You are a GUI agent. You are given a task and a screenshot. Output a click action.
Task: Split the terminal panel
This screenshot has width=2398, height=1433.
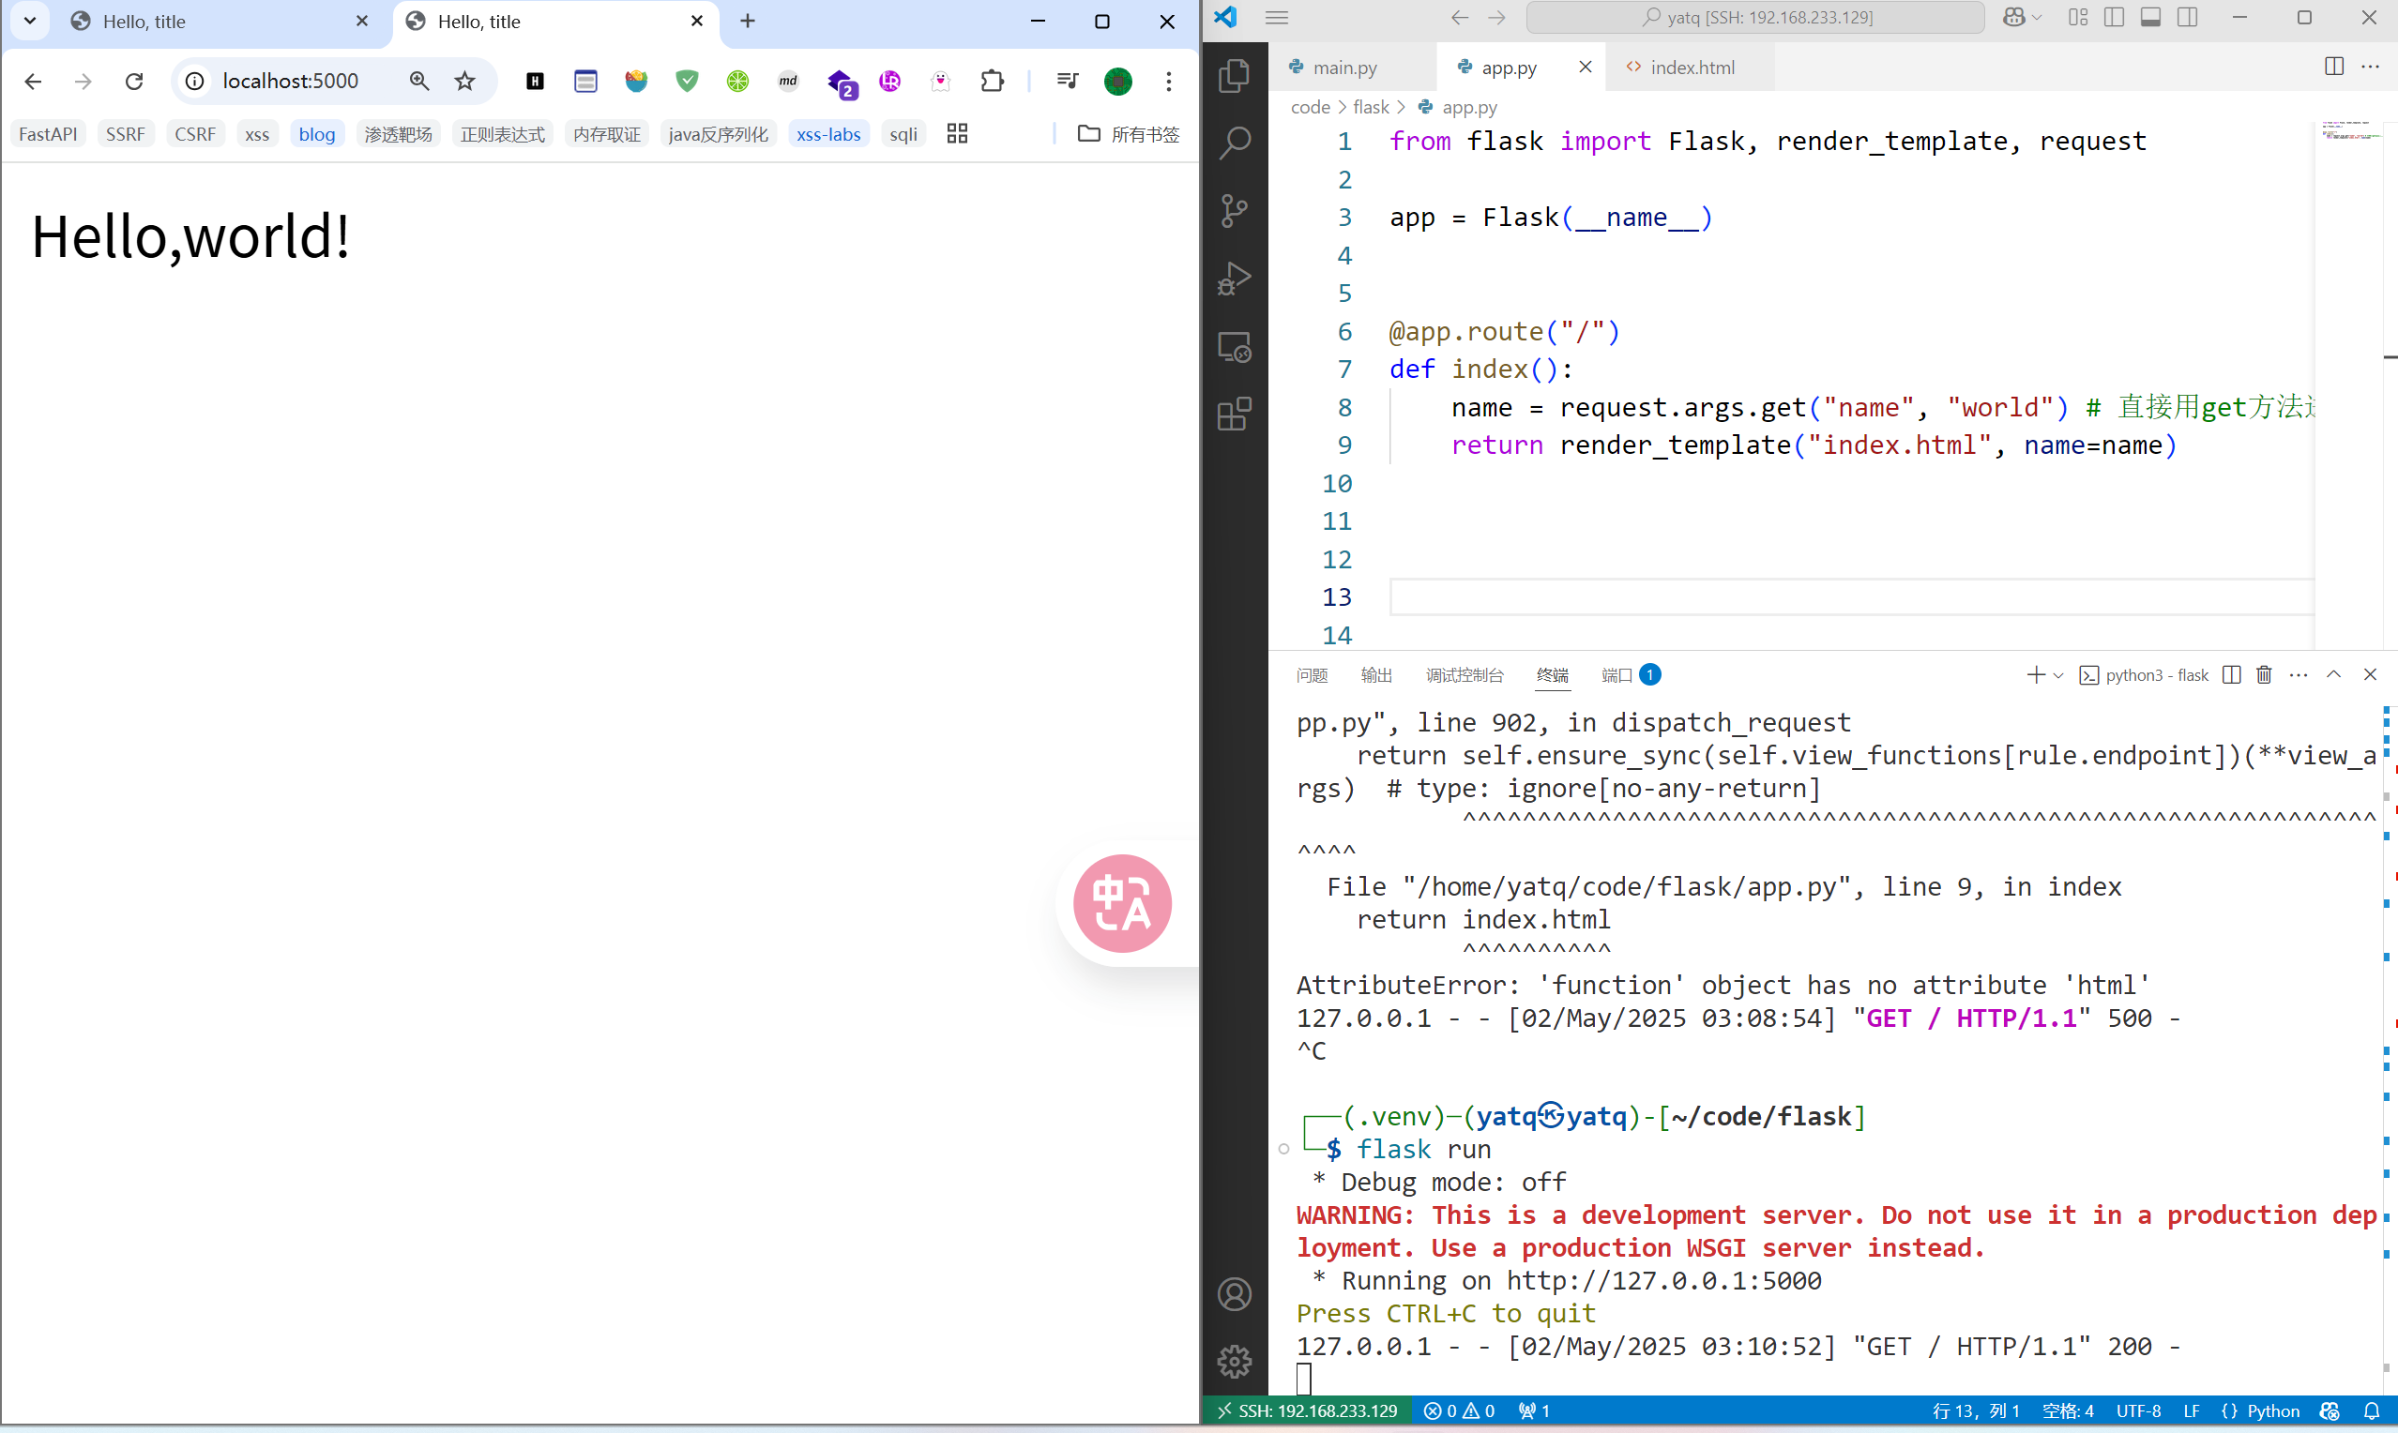[2231, 675]
